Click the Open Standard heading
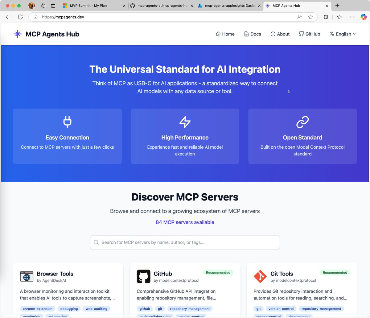This screenshot has width=370, height=318. coord(302,138)
